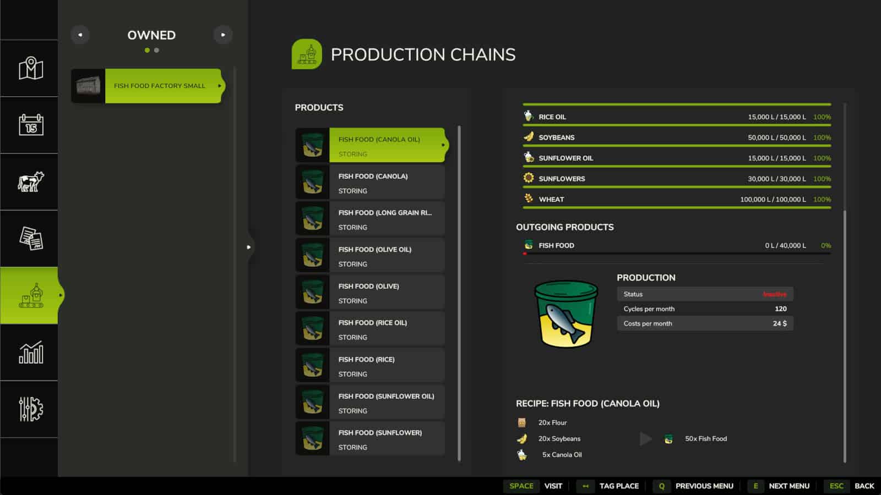Open the animals cow sidebar icon

coord(30,182)
